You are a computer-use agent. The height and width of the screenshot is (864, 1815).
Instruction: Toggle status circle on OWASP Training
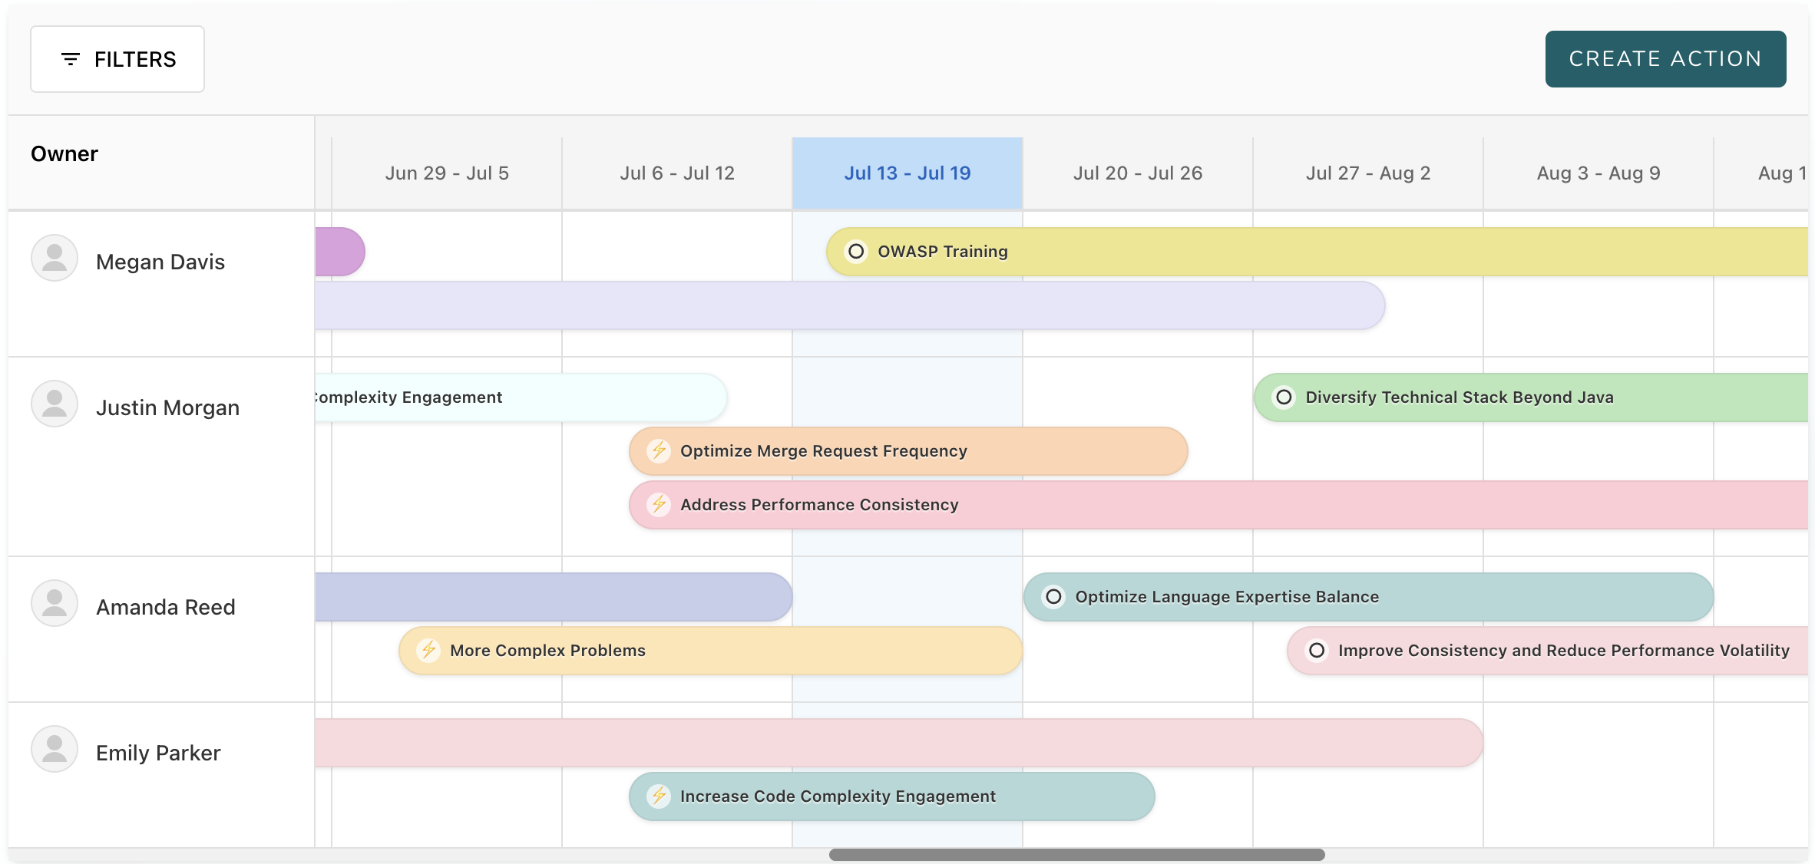point(856,251)
